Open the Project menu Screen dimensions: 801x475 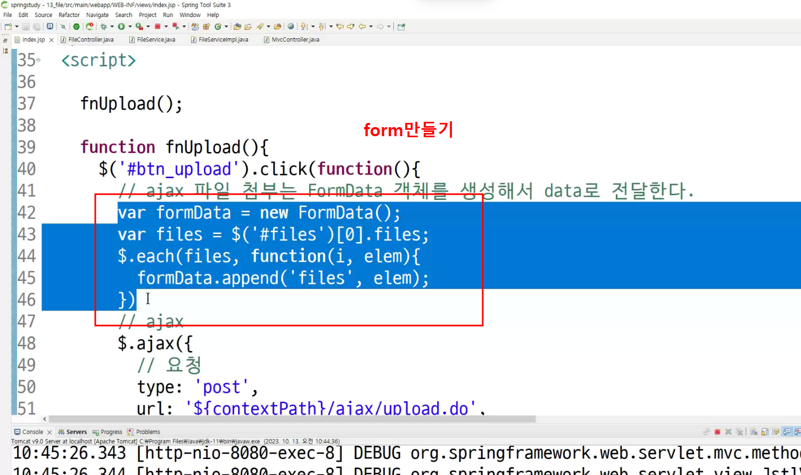coord(148,15)
